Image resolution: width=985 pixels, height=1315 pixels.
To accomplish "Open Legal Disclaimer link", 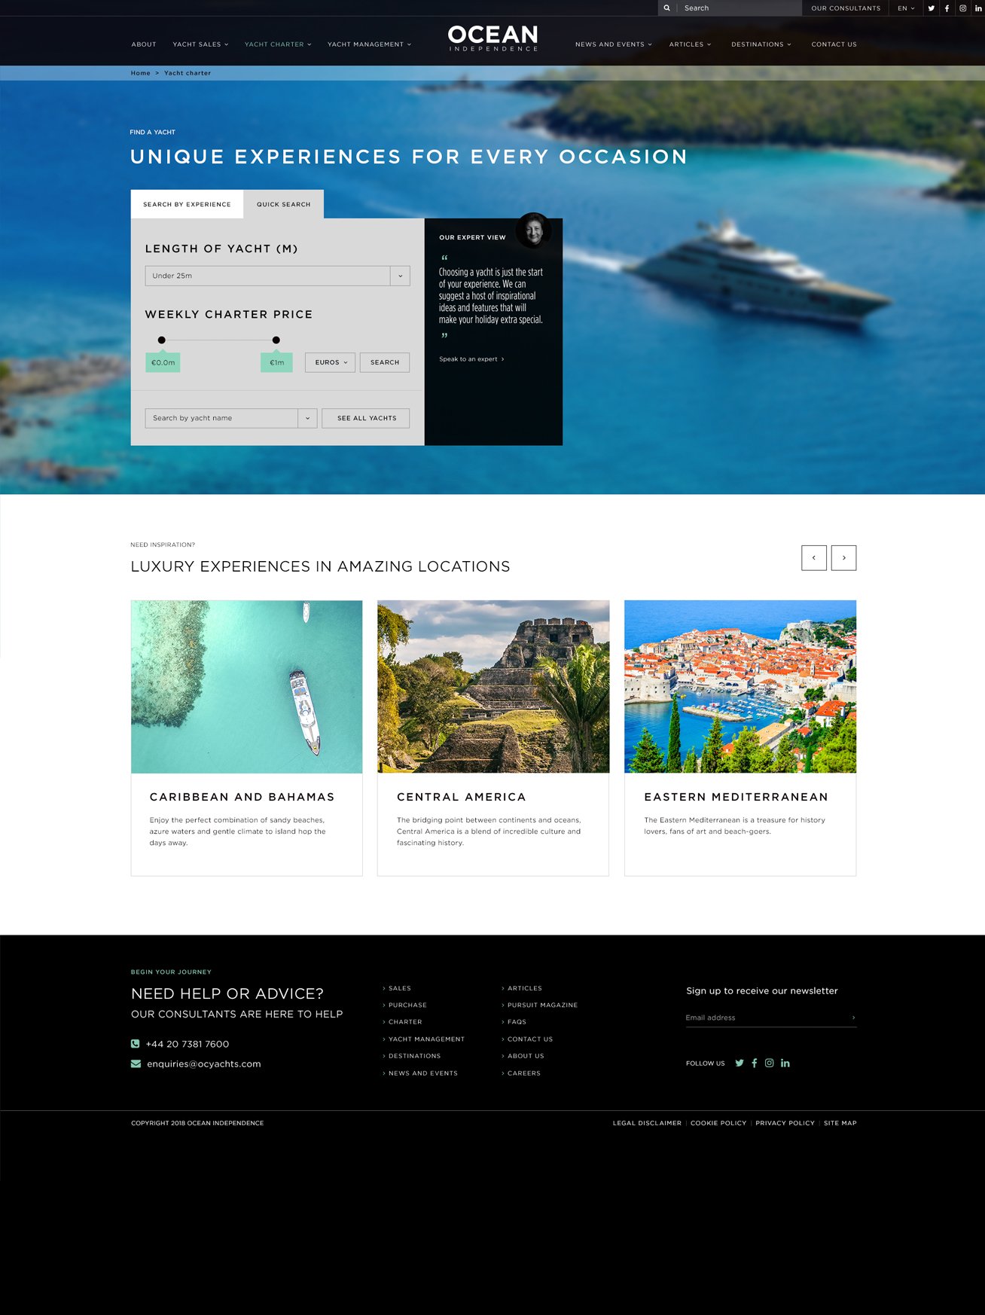I will [647, 1123].
